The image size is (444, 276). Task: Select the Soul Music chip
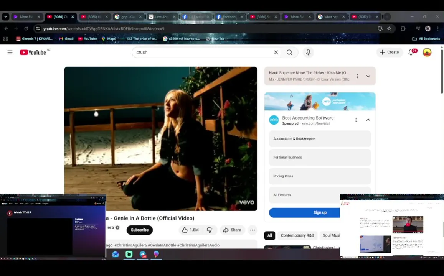(x=330, y=235)
